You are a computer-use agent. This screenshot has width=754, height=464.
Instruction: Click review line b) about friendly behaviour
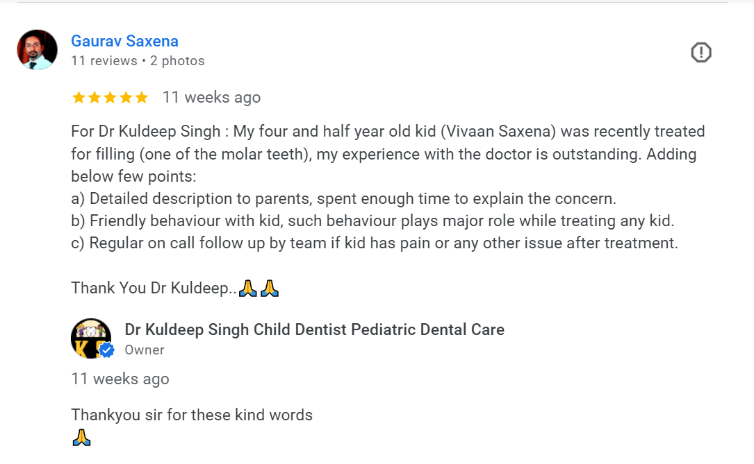coord(372,221)
